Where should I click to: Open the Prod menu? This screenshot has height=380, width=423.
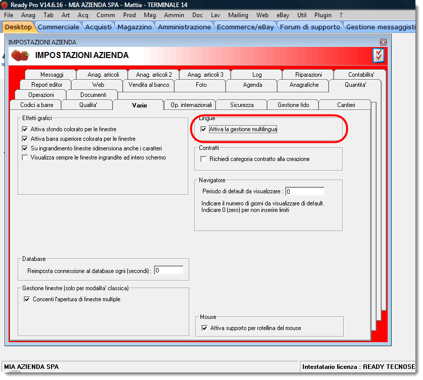[129, 15]
